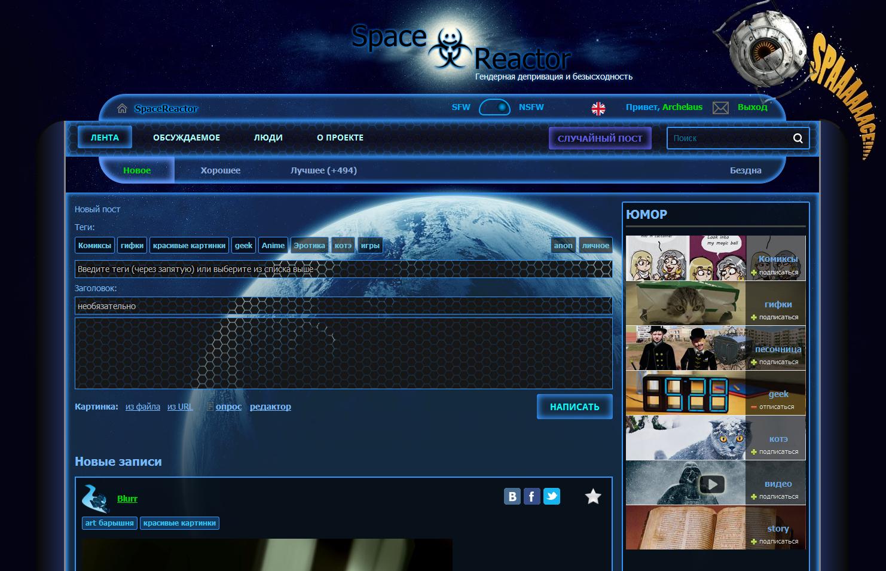886x571 pixels.
Task: Open messages via the envelope icon
Action: (720, 108)
